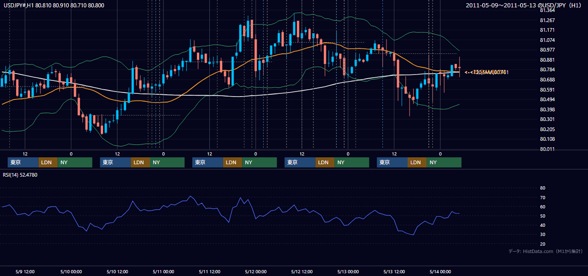Click the RSI 70 level label
Viewport: 588px width, 276px height.
(542, 197)
